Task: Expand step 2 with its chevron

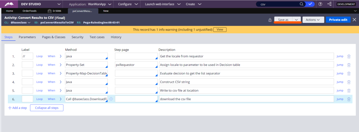Action: tap(60, 65)
